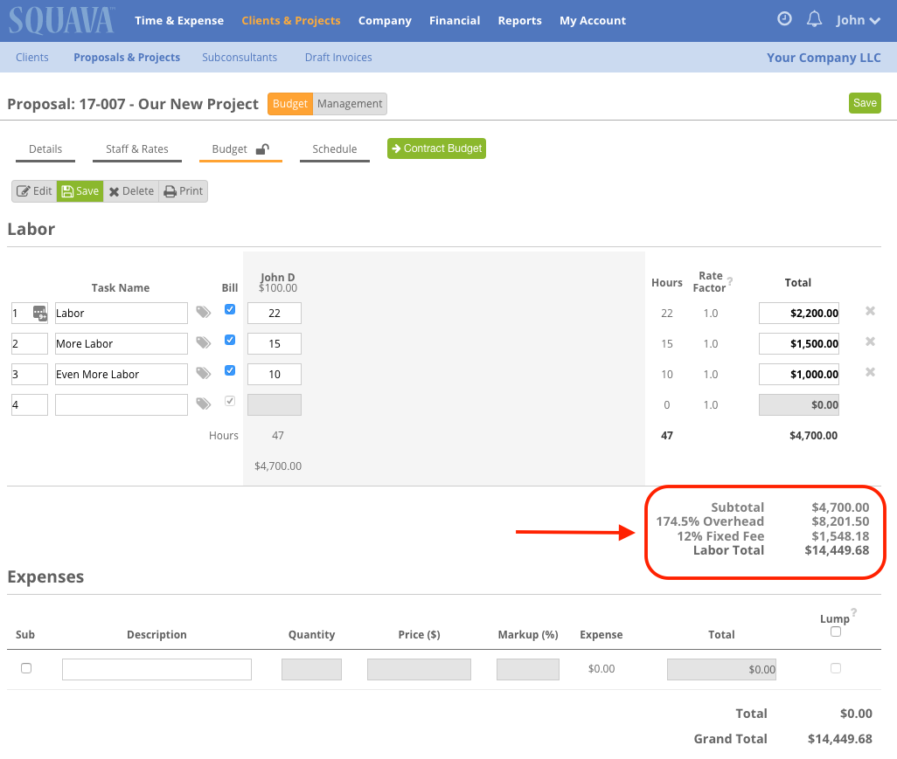This screenshot has width=897, height=759.
Task: Remove the More Labor row with X
Action: pyautogui.click(x=870, y=342)
